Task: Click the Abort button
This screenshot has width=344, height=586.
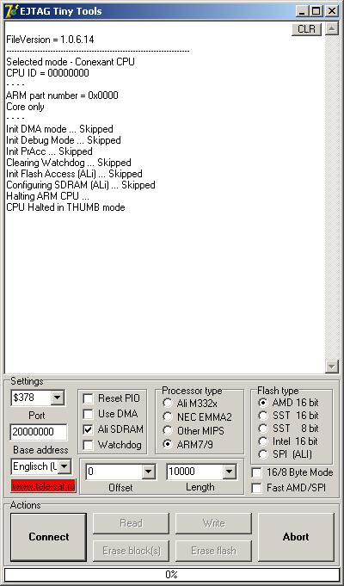Action: pos(296,537)
